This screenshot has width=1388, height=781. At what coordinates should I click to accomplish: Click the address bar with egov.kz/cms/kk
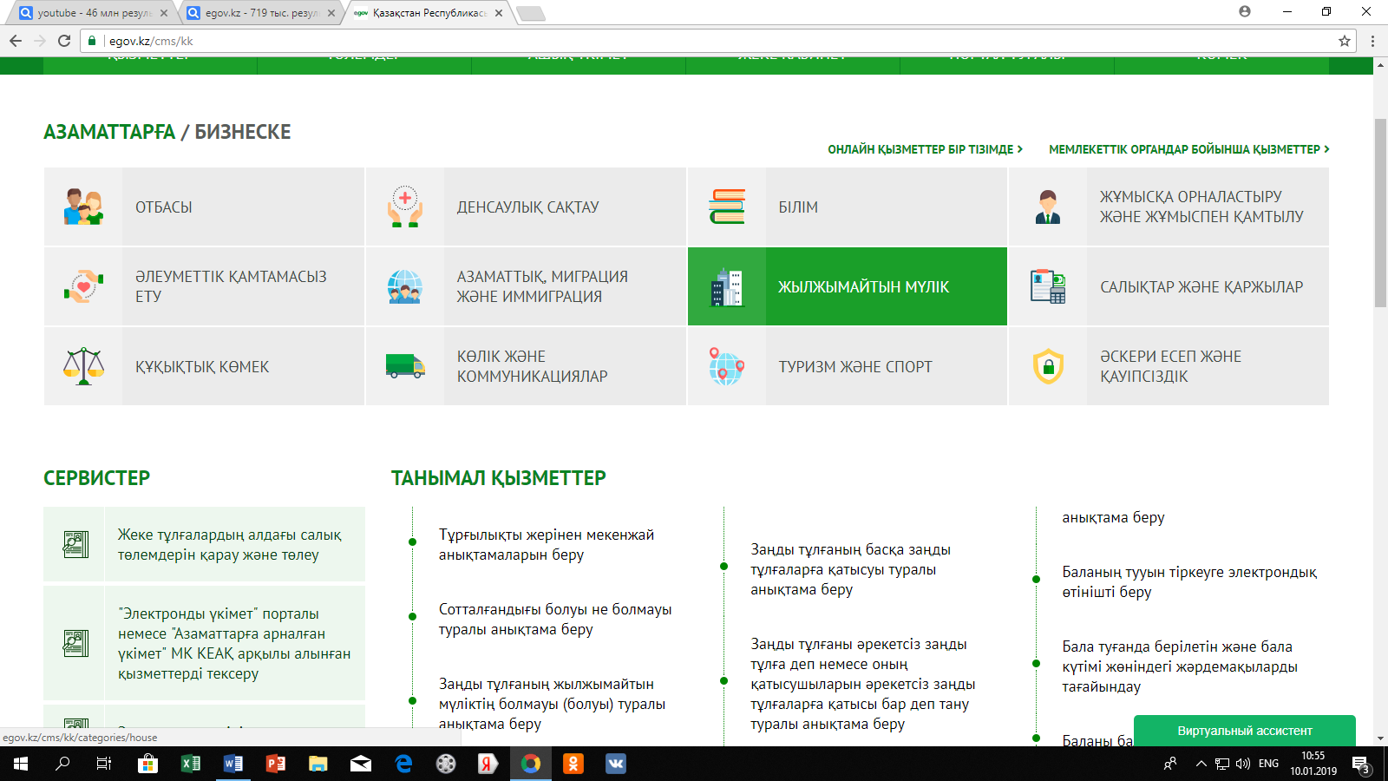click(x=717, y=41)
